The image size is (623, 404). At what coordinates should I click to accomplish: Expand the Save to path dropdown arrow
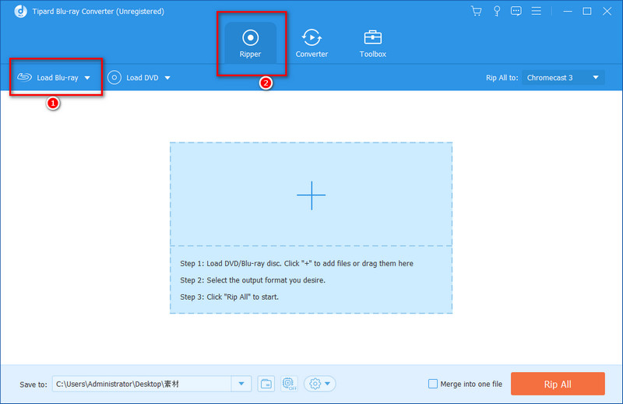pos(241,384)
